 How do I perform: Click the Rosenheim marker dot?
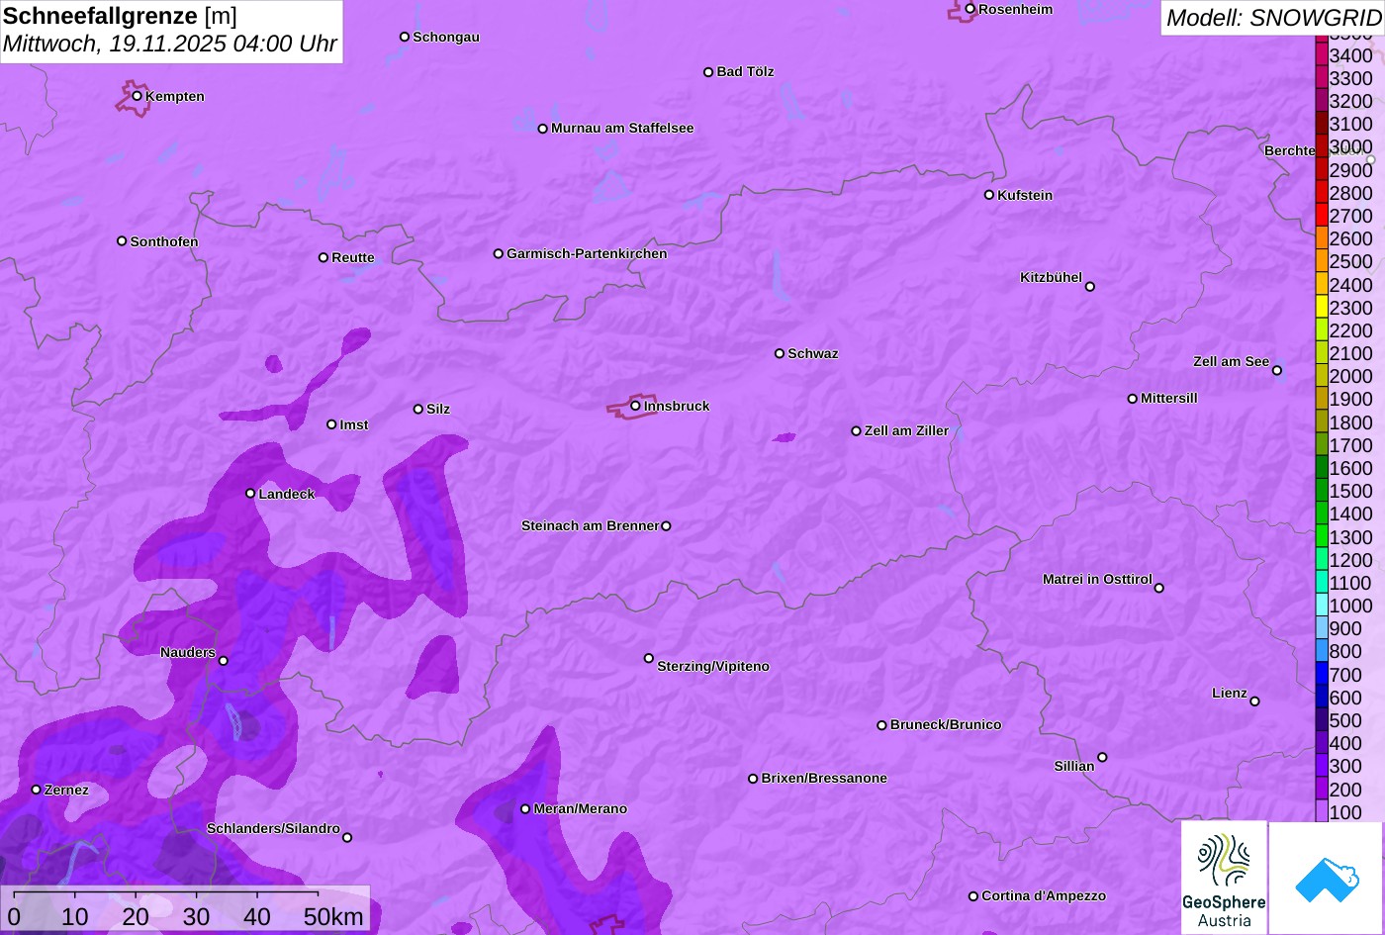969,9
